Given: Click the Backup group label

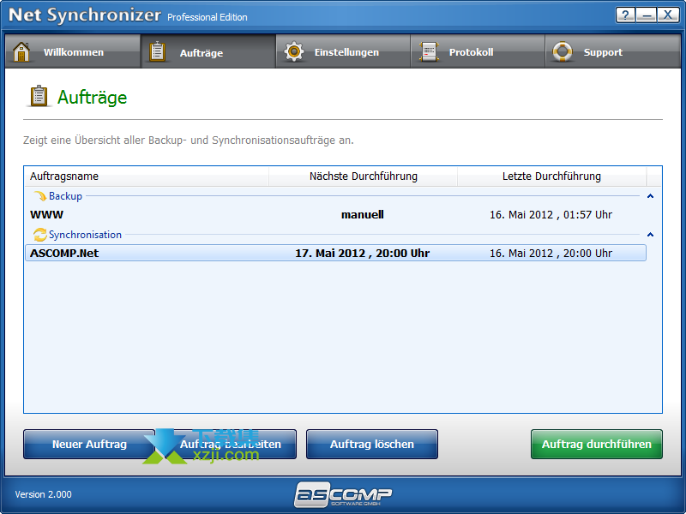Looking at the screenshot, I should [66, 196].
